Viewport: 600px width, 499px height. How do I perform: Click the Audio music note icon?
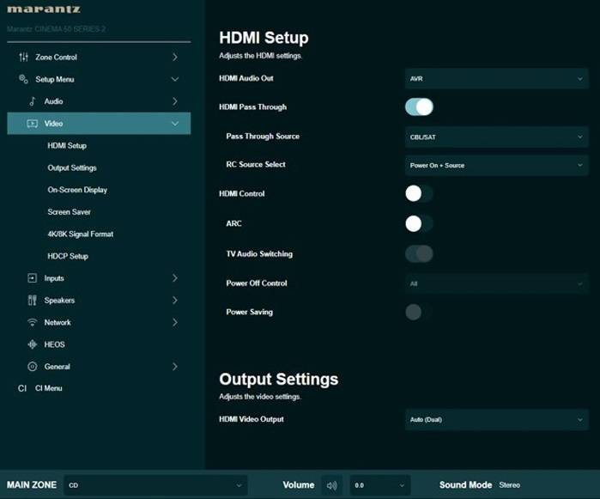33,101
